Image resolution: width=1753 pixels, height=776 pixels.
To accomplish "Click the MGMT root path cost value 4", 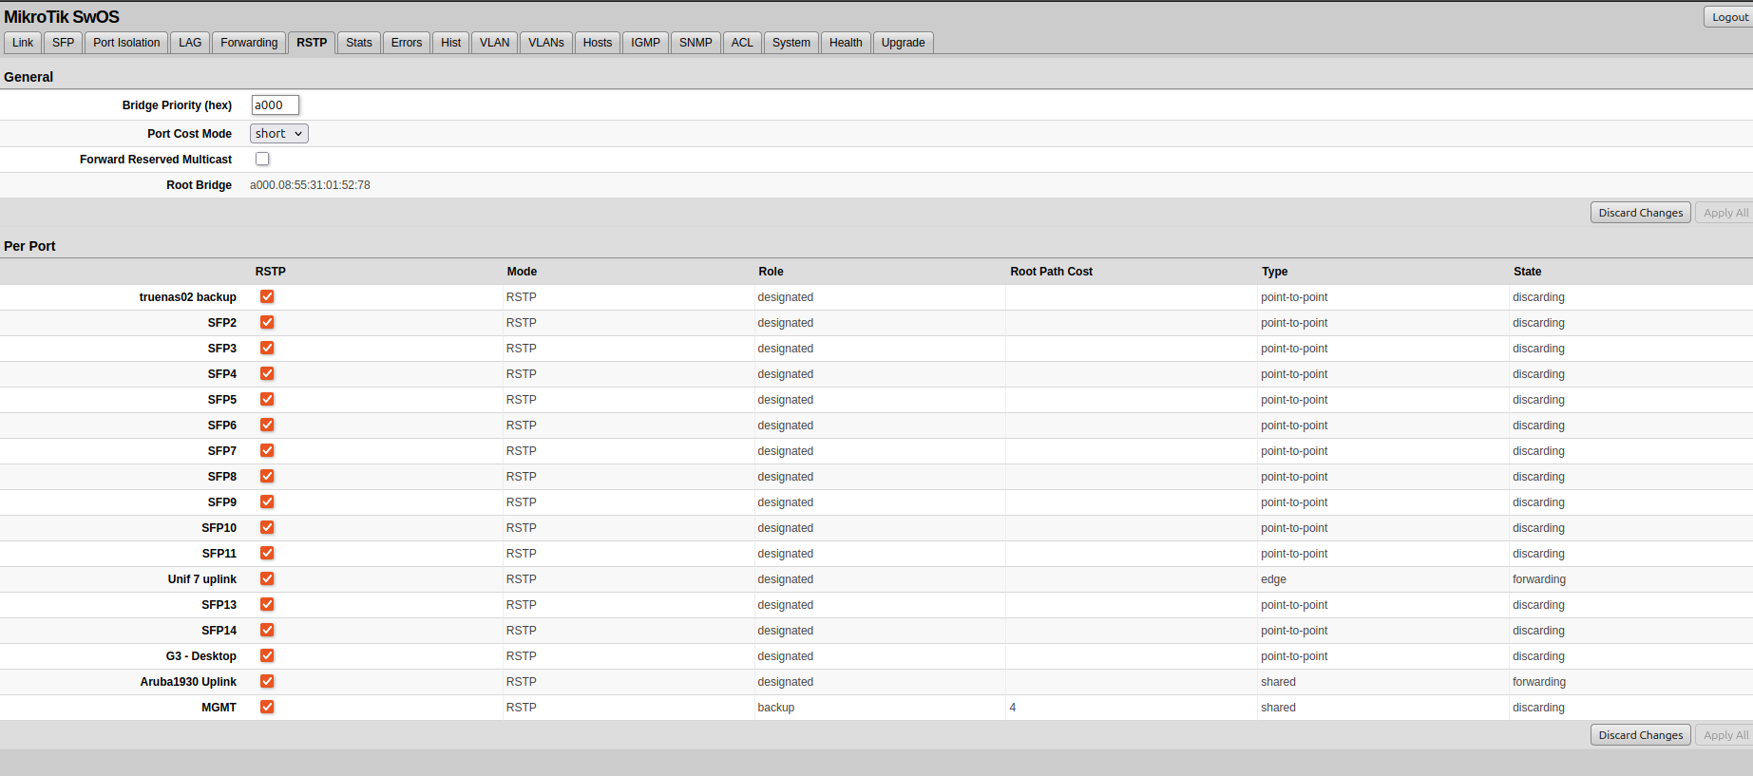I will (x=1013, y=708).
